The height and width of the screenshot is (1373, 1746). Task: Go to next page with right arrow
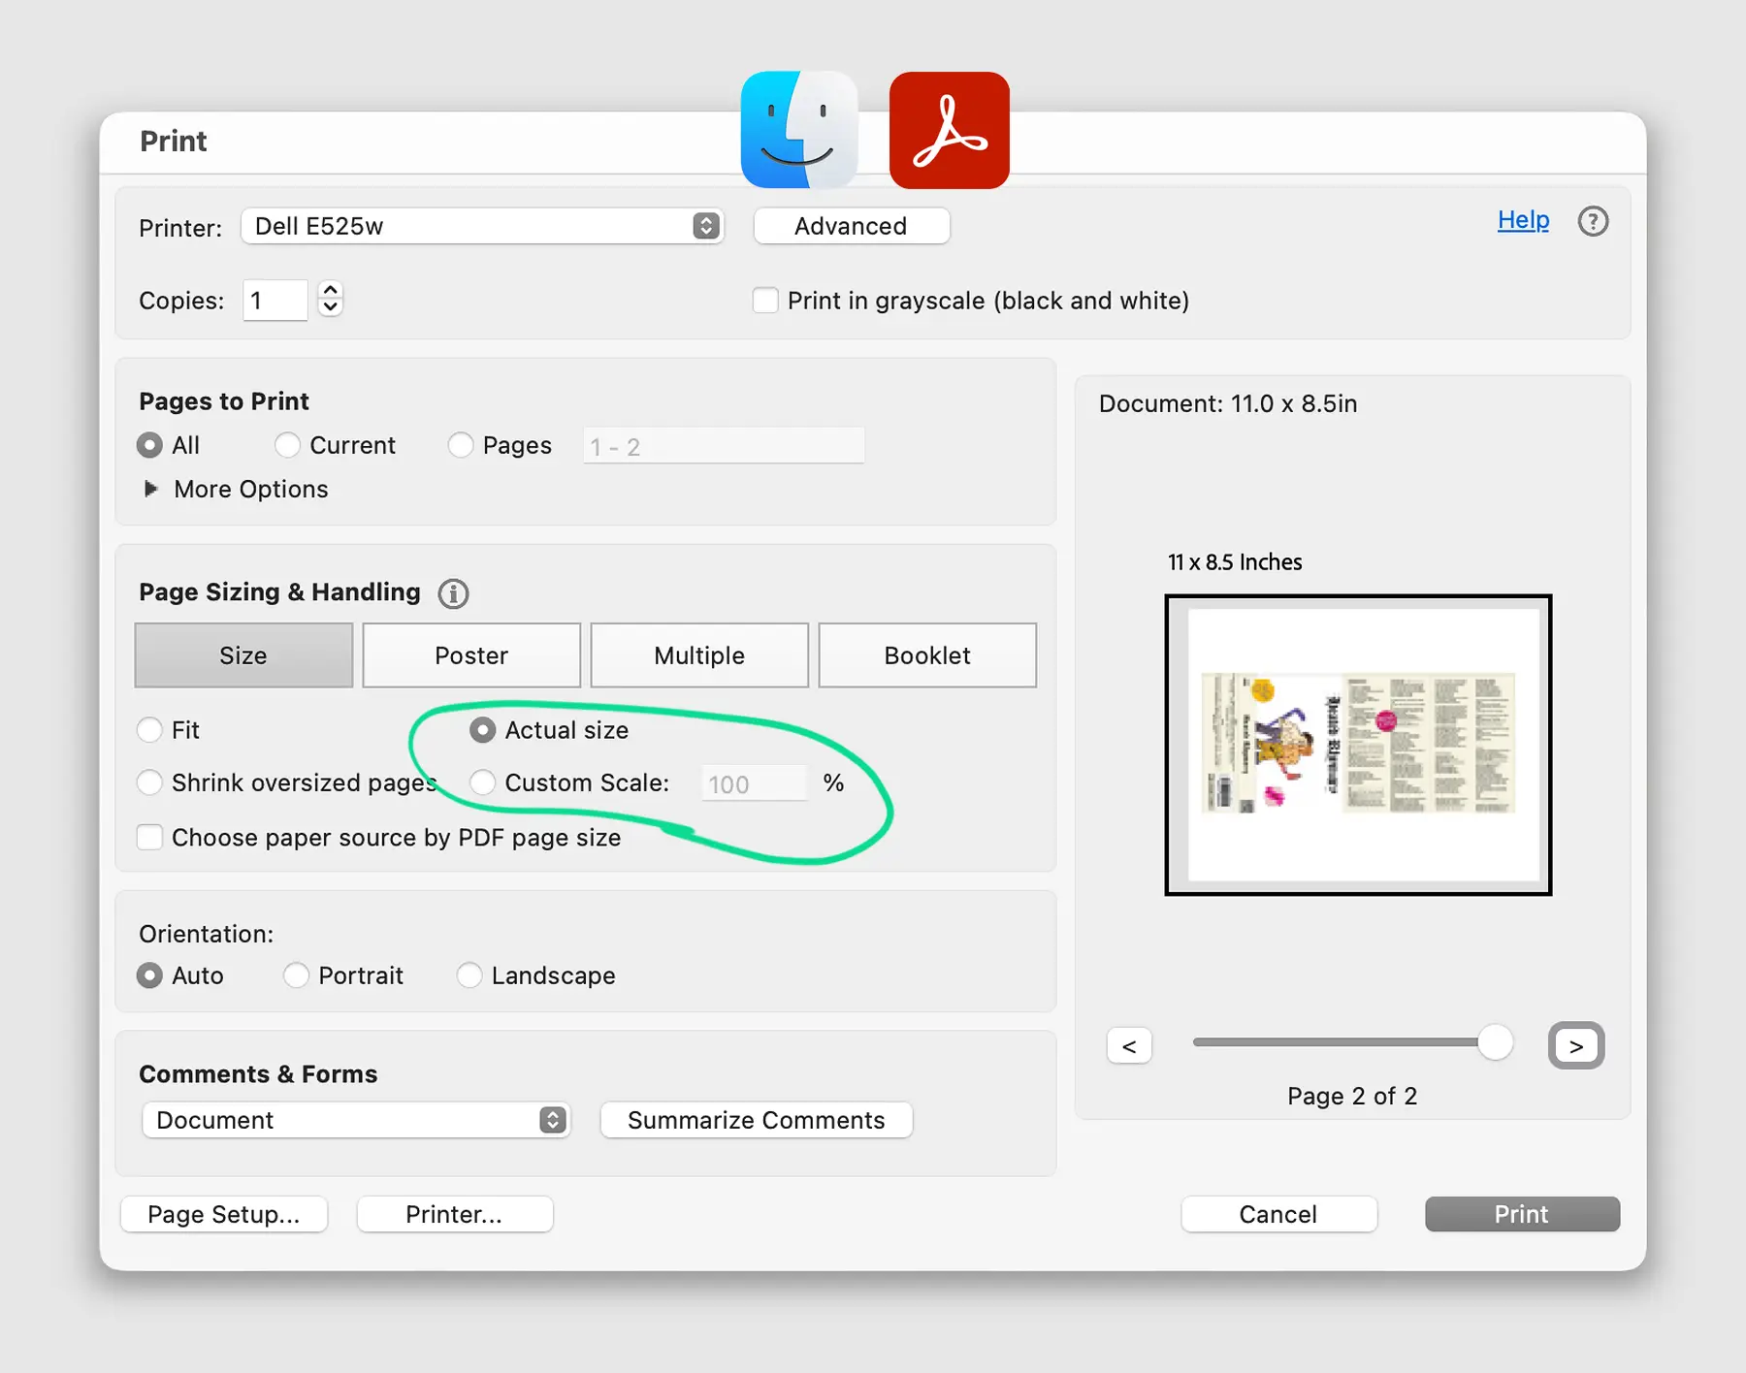tap(1576, 1045)
